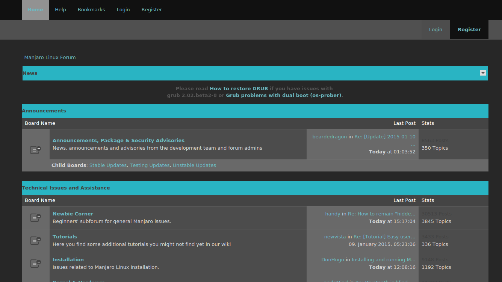Open the Help menu item
This screenshot has height=282, width=502.
[x=60, y=9]
